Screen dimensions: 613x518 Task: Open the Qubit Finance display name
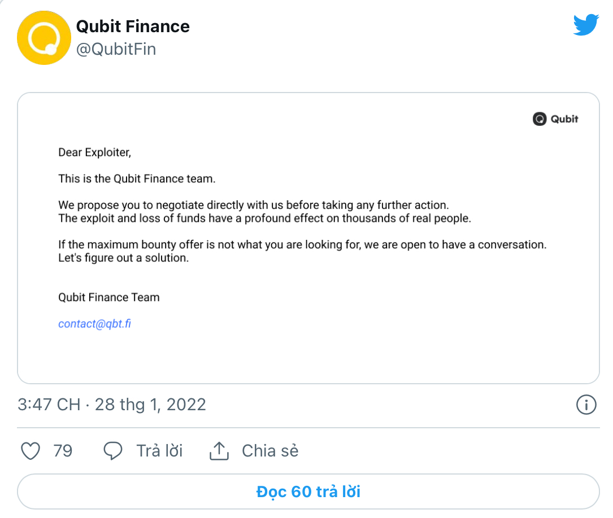tap(133, 27)
